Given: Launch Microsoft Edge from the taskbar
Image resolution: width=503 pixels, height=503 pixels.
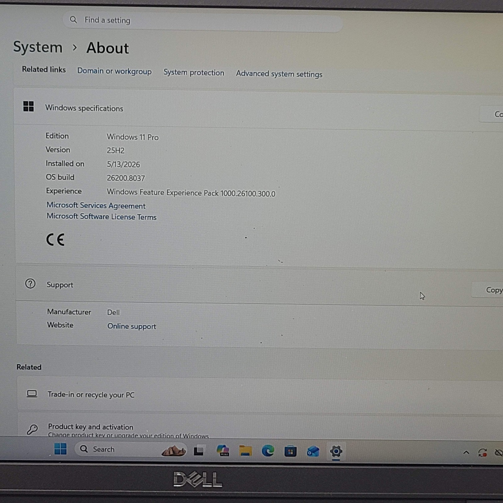Looking at the screenshot, I should coord(268,451).
